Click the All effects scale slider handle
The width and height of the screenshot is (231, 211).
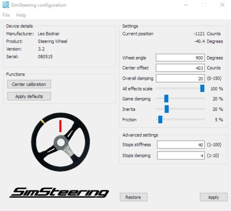[x=202, y=88]
